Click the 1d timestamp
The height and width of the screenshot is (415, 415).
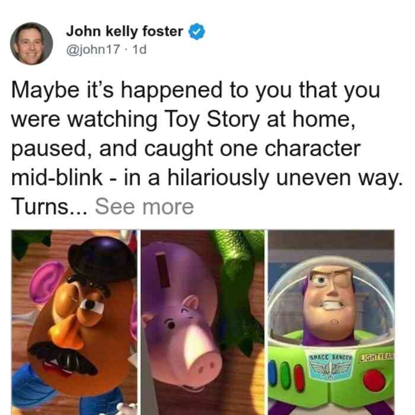pos(139,49)
